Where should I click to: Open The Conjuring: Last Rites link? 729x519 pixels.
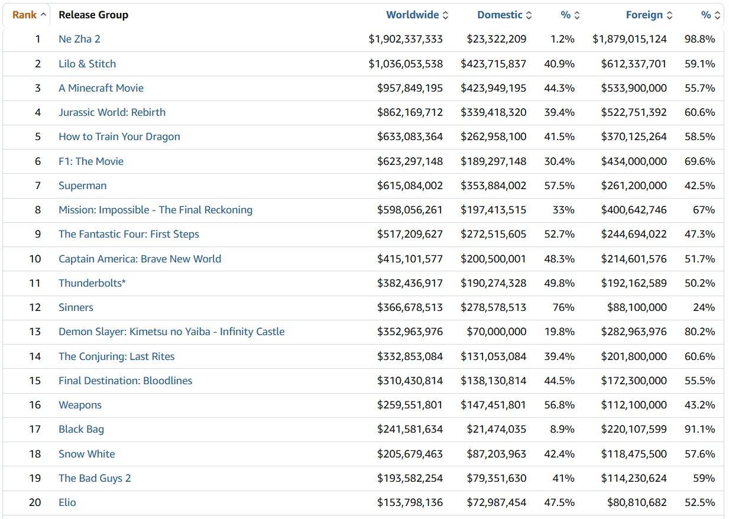click(x=116, y=356)
